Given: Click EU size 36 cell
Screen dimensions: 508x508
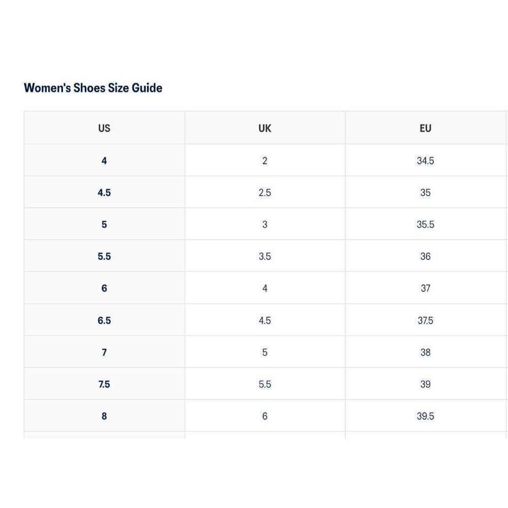Looking at the screenshot, I should 425,256.
